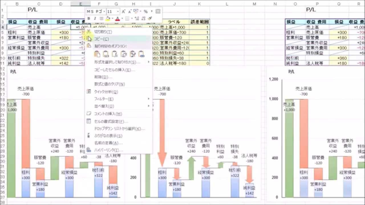Select column header D

coord(60,4)
